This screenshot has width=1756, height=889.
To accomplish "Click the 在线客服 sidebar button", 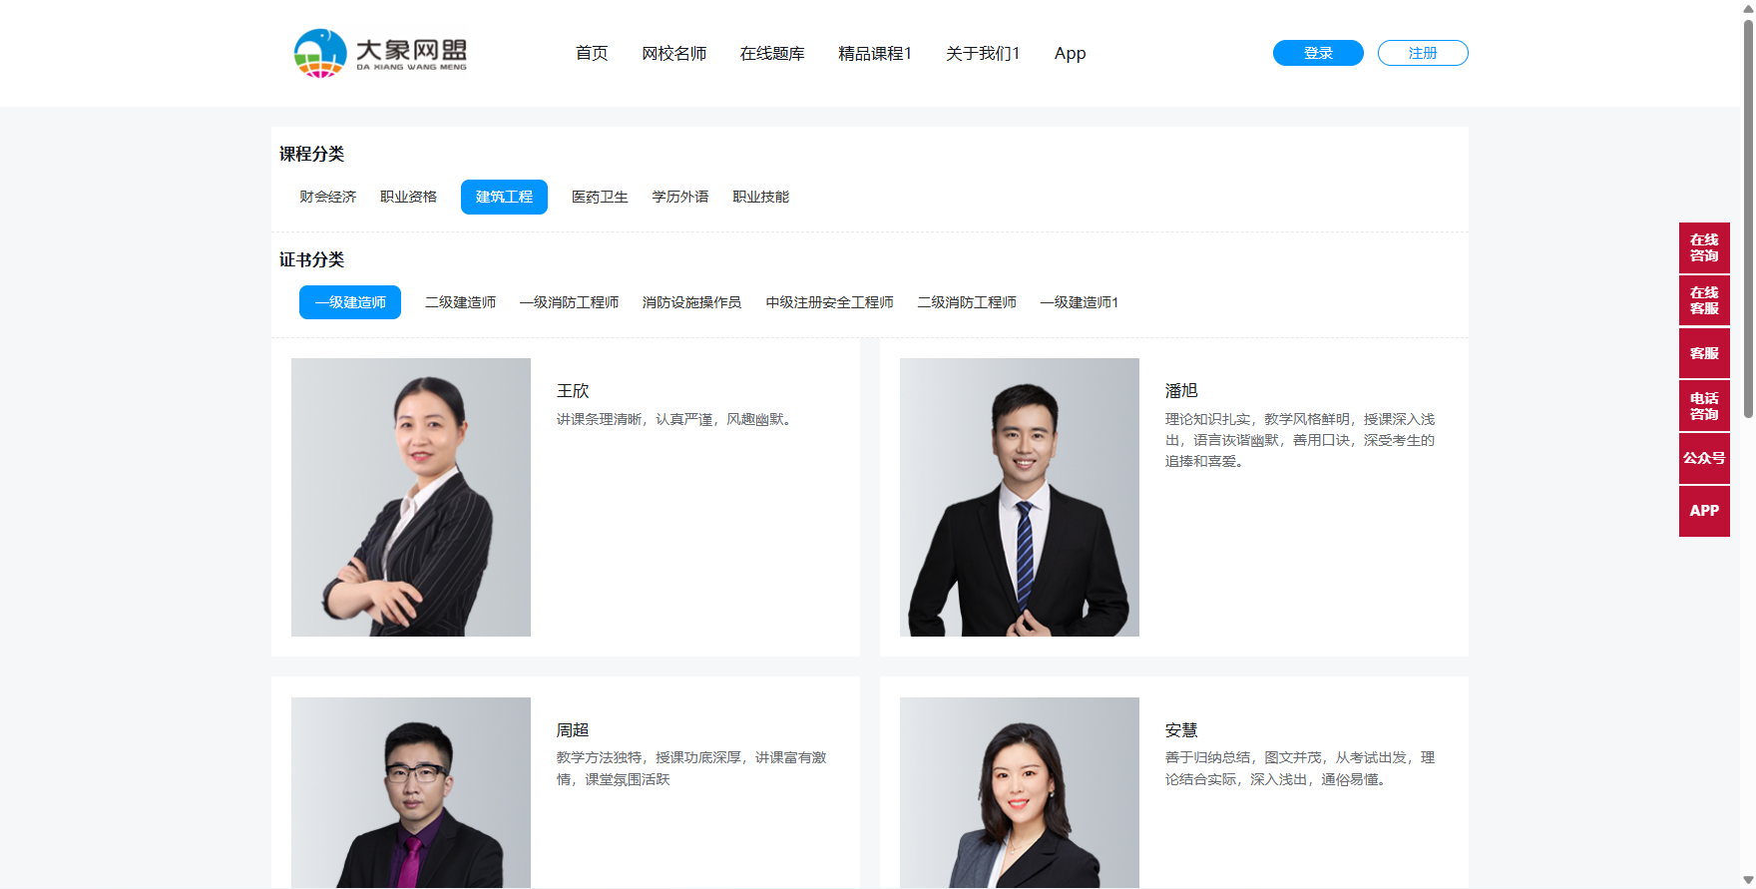I will click(1703, 300).
